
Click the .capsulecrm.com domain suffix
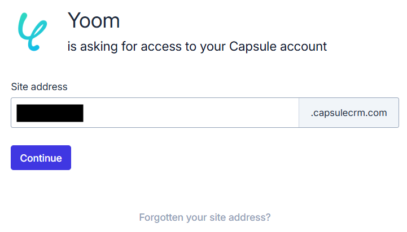(x=348, y=113)
